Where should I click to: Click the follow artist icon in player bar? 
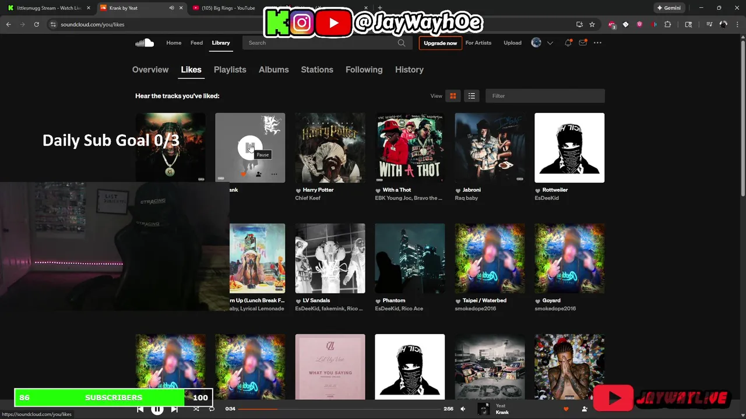pyautogui.click(x=585, y=409)
